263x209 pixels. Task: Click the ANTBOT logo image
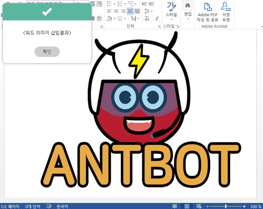coord(140,115)
